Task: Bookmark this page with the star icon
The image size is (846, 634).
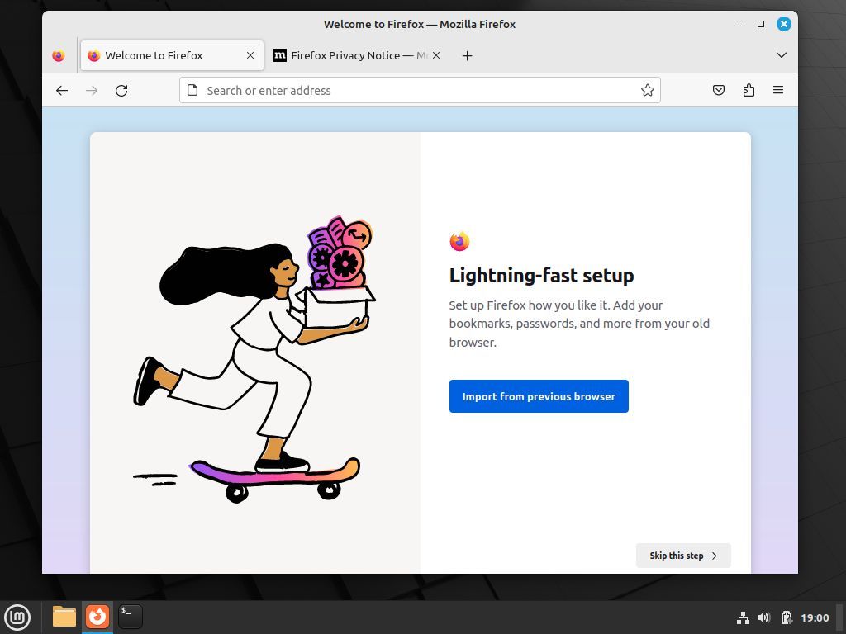Action: click(x=648, y=91)
